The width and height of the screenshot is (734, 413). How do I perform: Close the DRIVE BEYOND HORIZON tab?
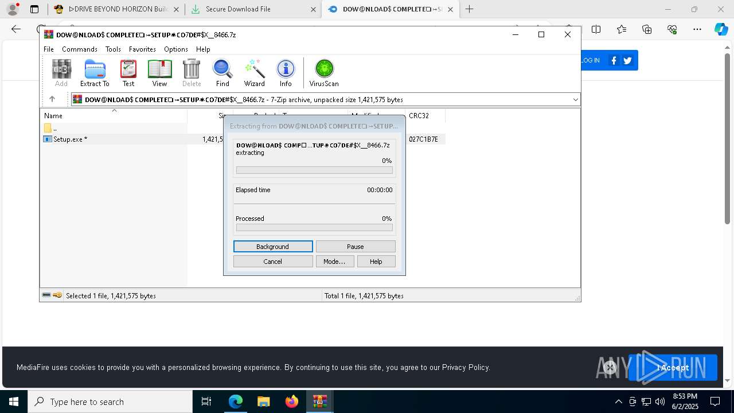point(176,10)
